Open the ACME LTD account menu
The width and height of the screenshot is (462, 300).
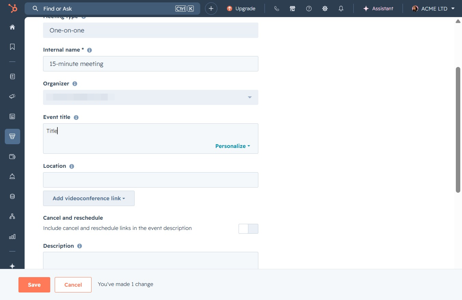[x=433, y=9]
